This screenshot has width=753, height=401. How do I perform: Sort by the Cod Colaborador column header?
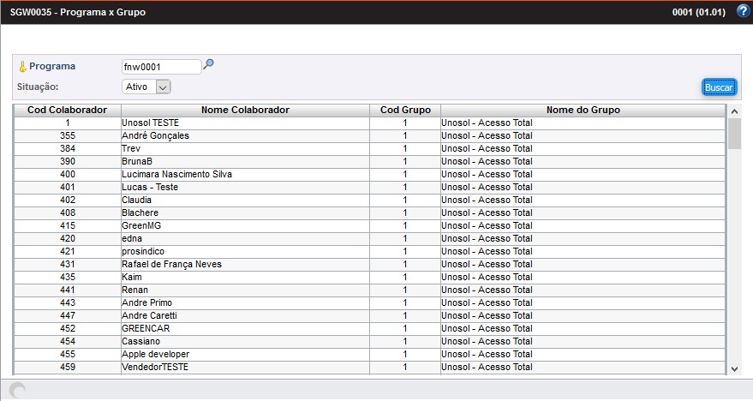coord(67,110)
